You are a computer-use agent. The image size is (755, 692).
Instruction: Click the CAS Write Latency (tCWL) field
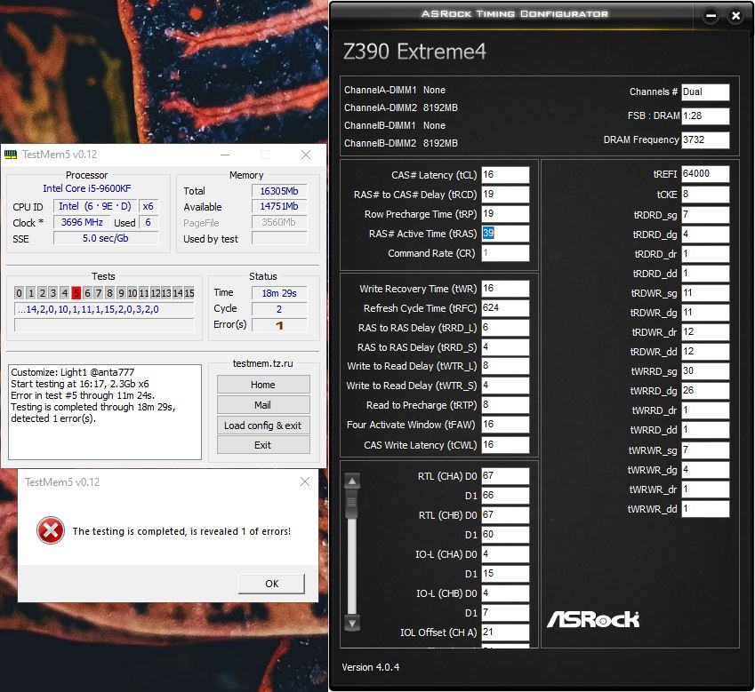coord(505,445)
